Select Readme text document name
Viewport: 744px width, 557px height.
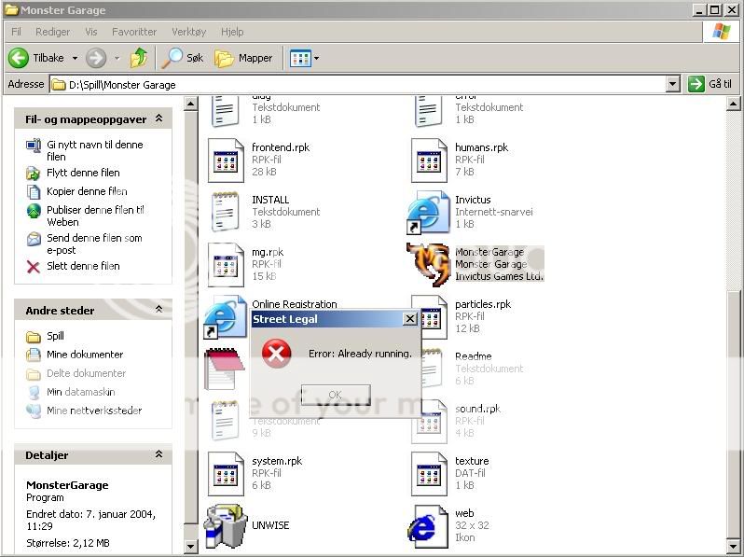point(473,356)
